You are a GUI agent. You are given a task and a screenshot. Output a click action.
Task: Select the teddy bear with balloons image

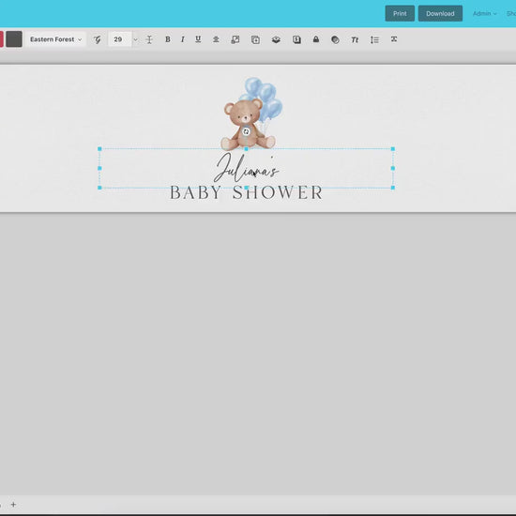pyautogui.click(x=251, y=114)
